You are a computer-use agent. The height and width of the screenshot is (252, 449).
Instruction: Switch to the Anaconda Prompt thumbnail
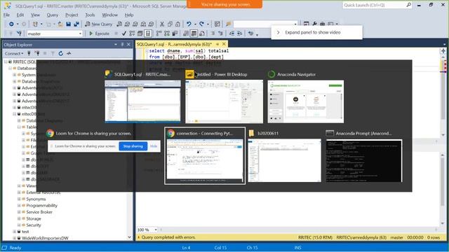(x=364, y=160)
